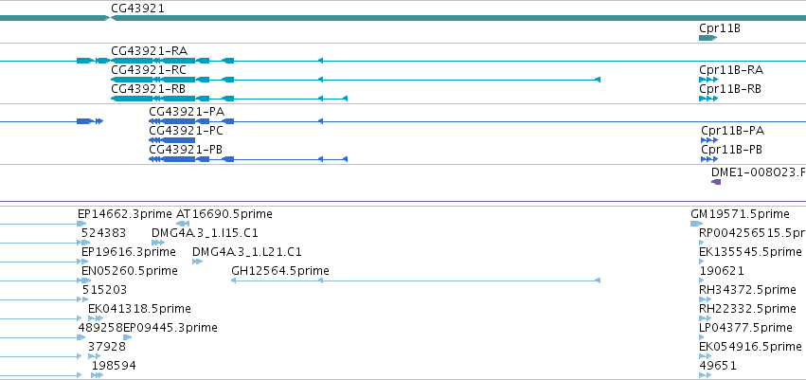
Task: Click the CG43921-RA transcript label
Action: (x=149, y=51)
